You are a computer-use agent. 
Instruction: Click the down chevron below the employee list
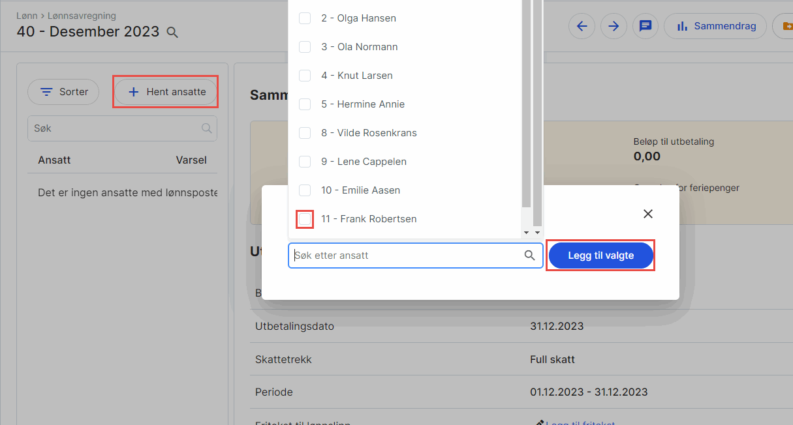pyautogui.click(x=527, y=232)
